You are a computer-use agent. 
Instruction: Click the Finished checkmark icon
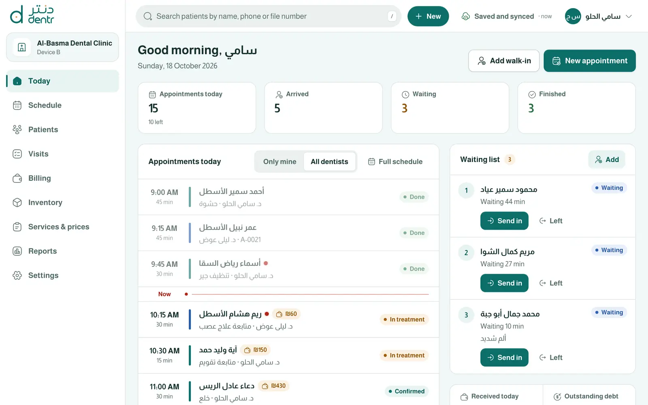tap(532, 94)
